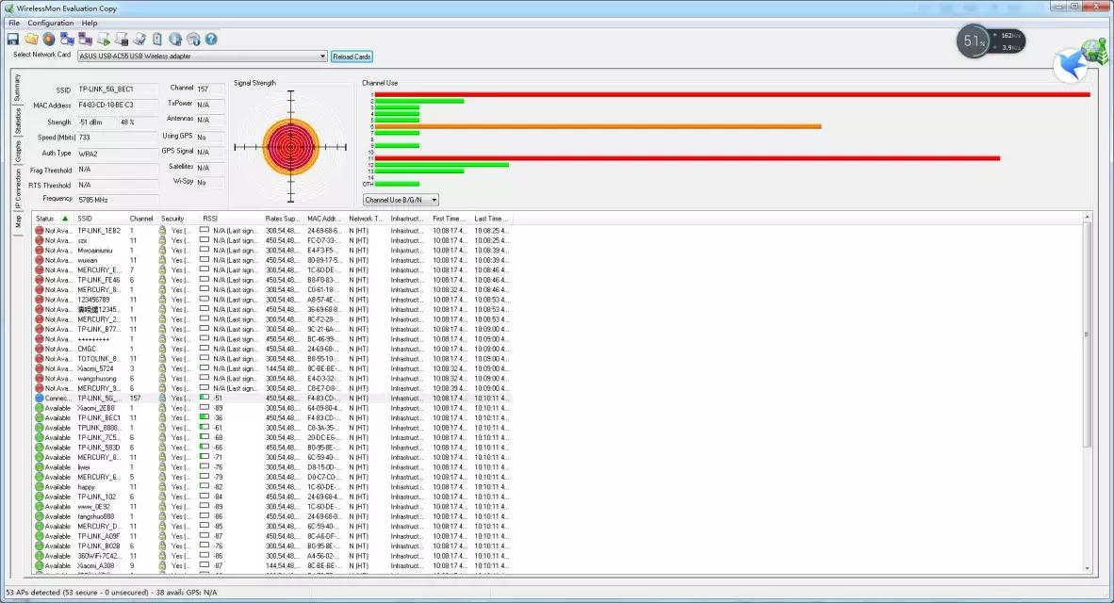The height and width of the screenshot is (603, 1114).
Task: Click the Open folder toolbar icon
Action: (x=31, y=39)
